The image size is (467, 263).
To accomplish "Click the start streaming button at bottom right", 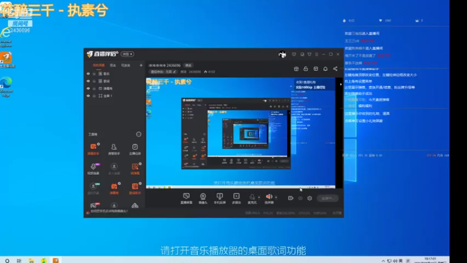I will point(327,198).
